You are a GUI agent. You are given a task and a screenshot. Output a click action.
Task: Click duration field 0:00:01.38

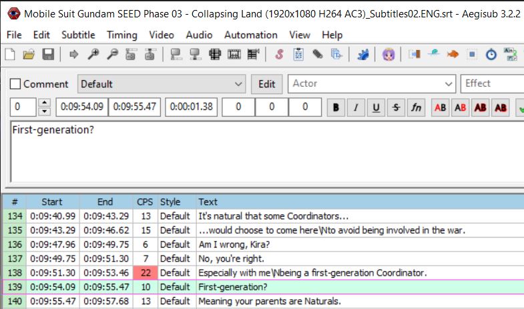pos(191,107)
